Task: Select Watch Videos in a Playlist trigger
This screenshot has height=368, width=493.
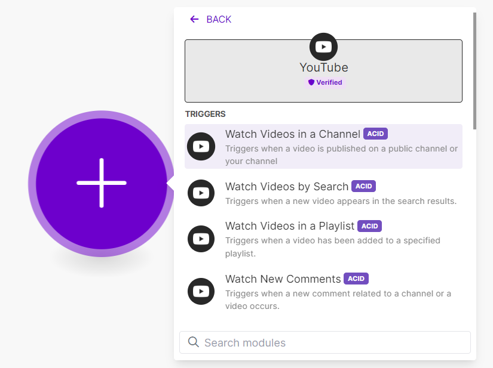Action: pyautogui.click(x=323, y=239)
